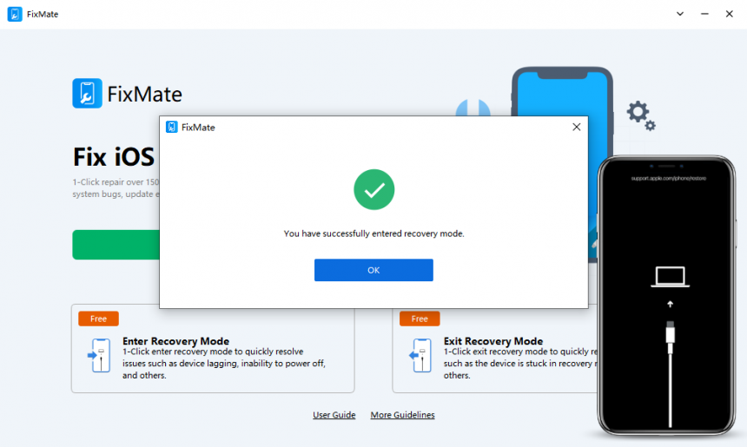This screenshot has height=447, width=747.
Task: Click the Enter Recovery Mode description text
Action: (x=224, y=363)
